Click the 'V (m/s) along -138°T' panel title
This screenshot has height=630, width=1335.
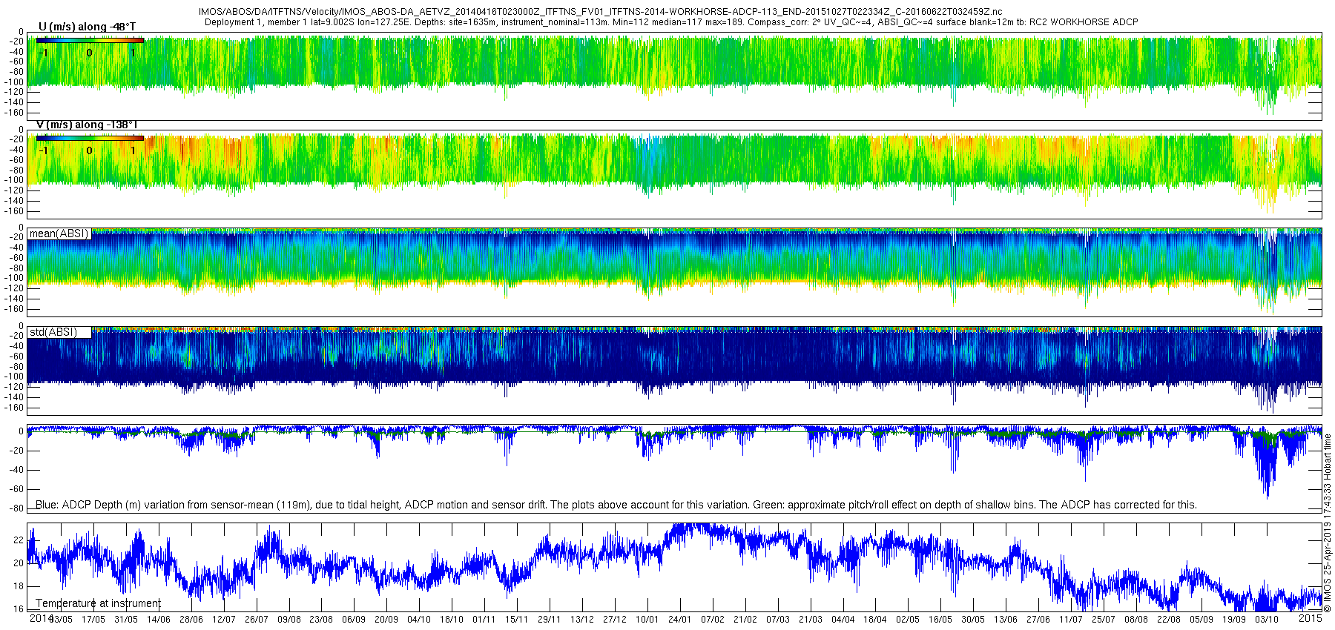(87, 125)
